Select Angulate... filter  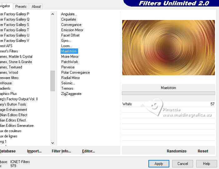coord(69,14)
